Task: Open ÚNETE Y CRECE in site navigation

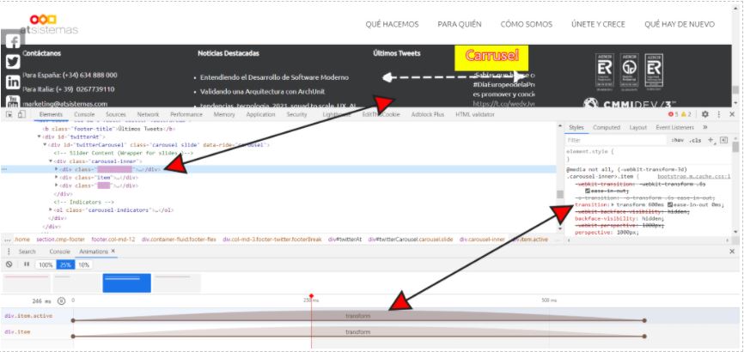Action: pyautogui.click(x=598, y=24)
